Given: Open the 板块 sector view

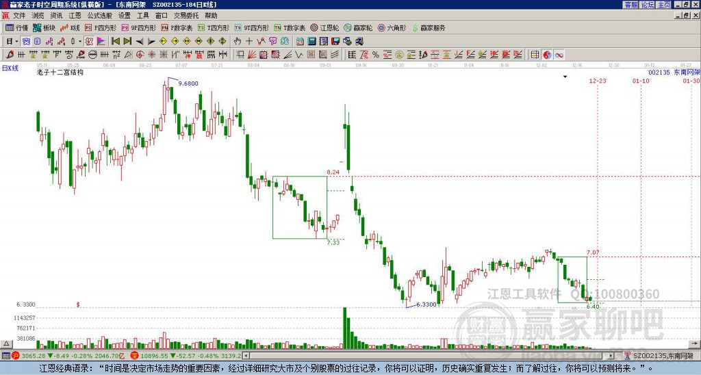Looking at the screenshot, I should pos(44,27).
